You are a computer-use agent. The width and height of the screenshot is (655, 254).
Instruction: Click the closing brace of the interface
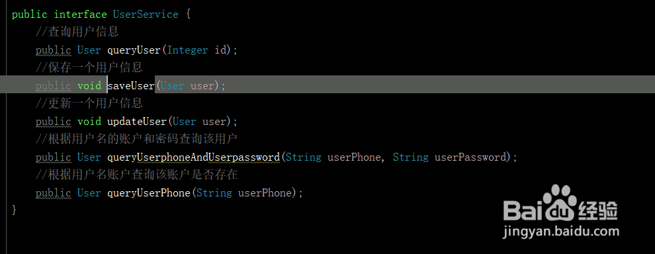point(14,210)
